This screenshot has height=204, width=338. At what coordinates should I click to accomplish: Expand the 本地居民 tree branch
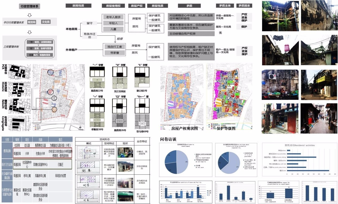tap(72, 29)
